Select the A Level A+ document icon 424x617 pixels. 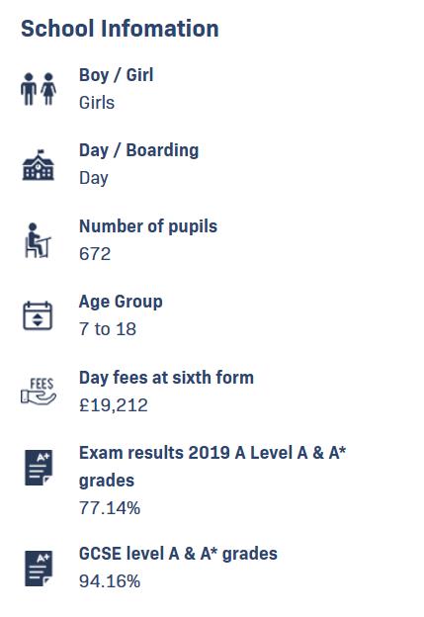pyautogui.click(x=39, y=468)
